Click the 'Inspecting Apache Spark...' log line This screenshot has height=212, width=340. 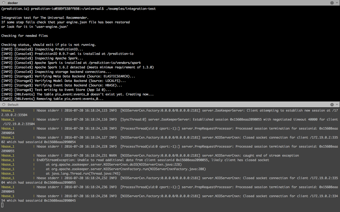click(x=42, y=58)
